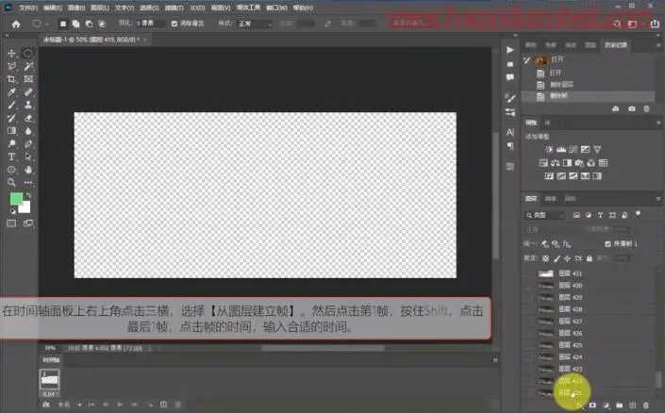
Task: Select the Brush tool
Action: [x=12, y=105]
